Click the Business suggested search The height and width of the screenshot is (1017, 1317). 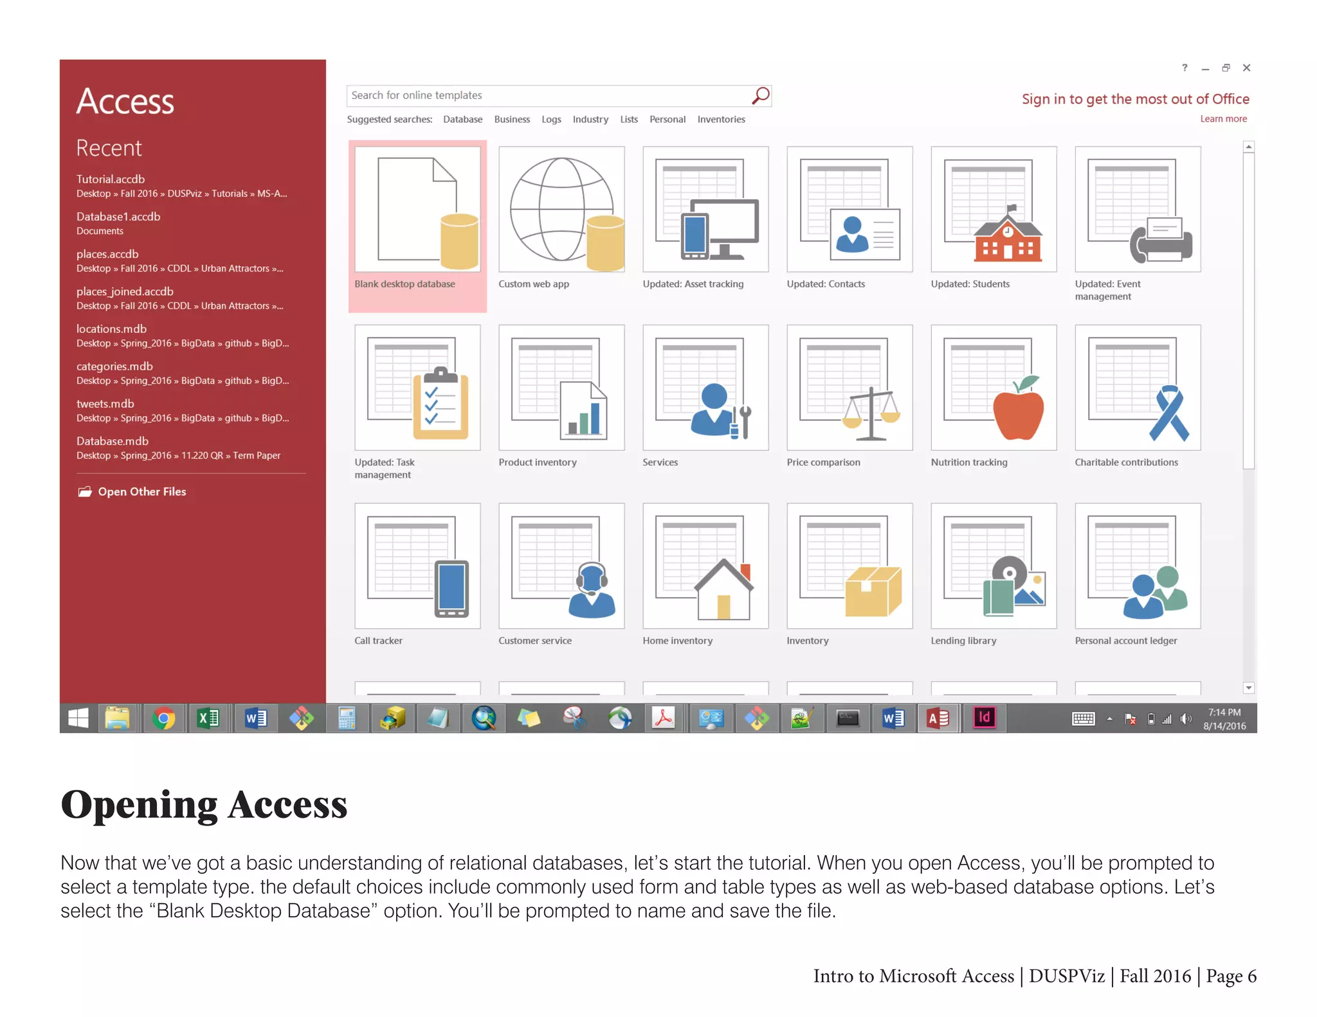point(512,120)
